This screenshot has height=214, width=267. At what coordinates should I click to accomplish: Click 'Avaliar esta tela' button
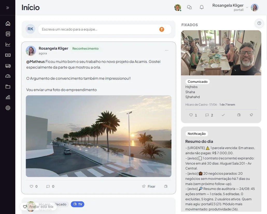point(39,207)
